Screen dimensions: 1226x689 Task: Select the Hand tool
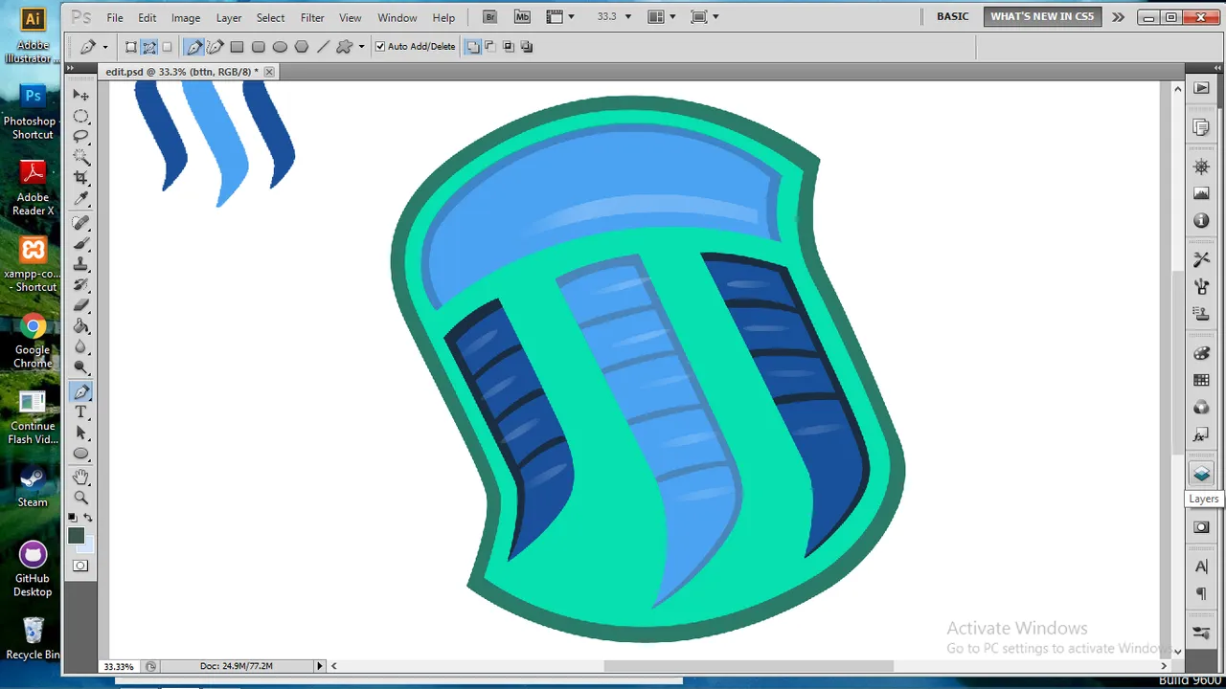pos(81,477)
